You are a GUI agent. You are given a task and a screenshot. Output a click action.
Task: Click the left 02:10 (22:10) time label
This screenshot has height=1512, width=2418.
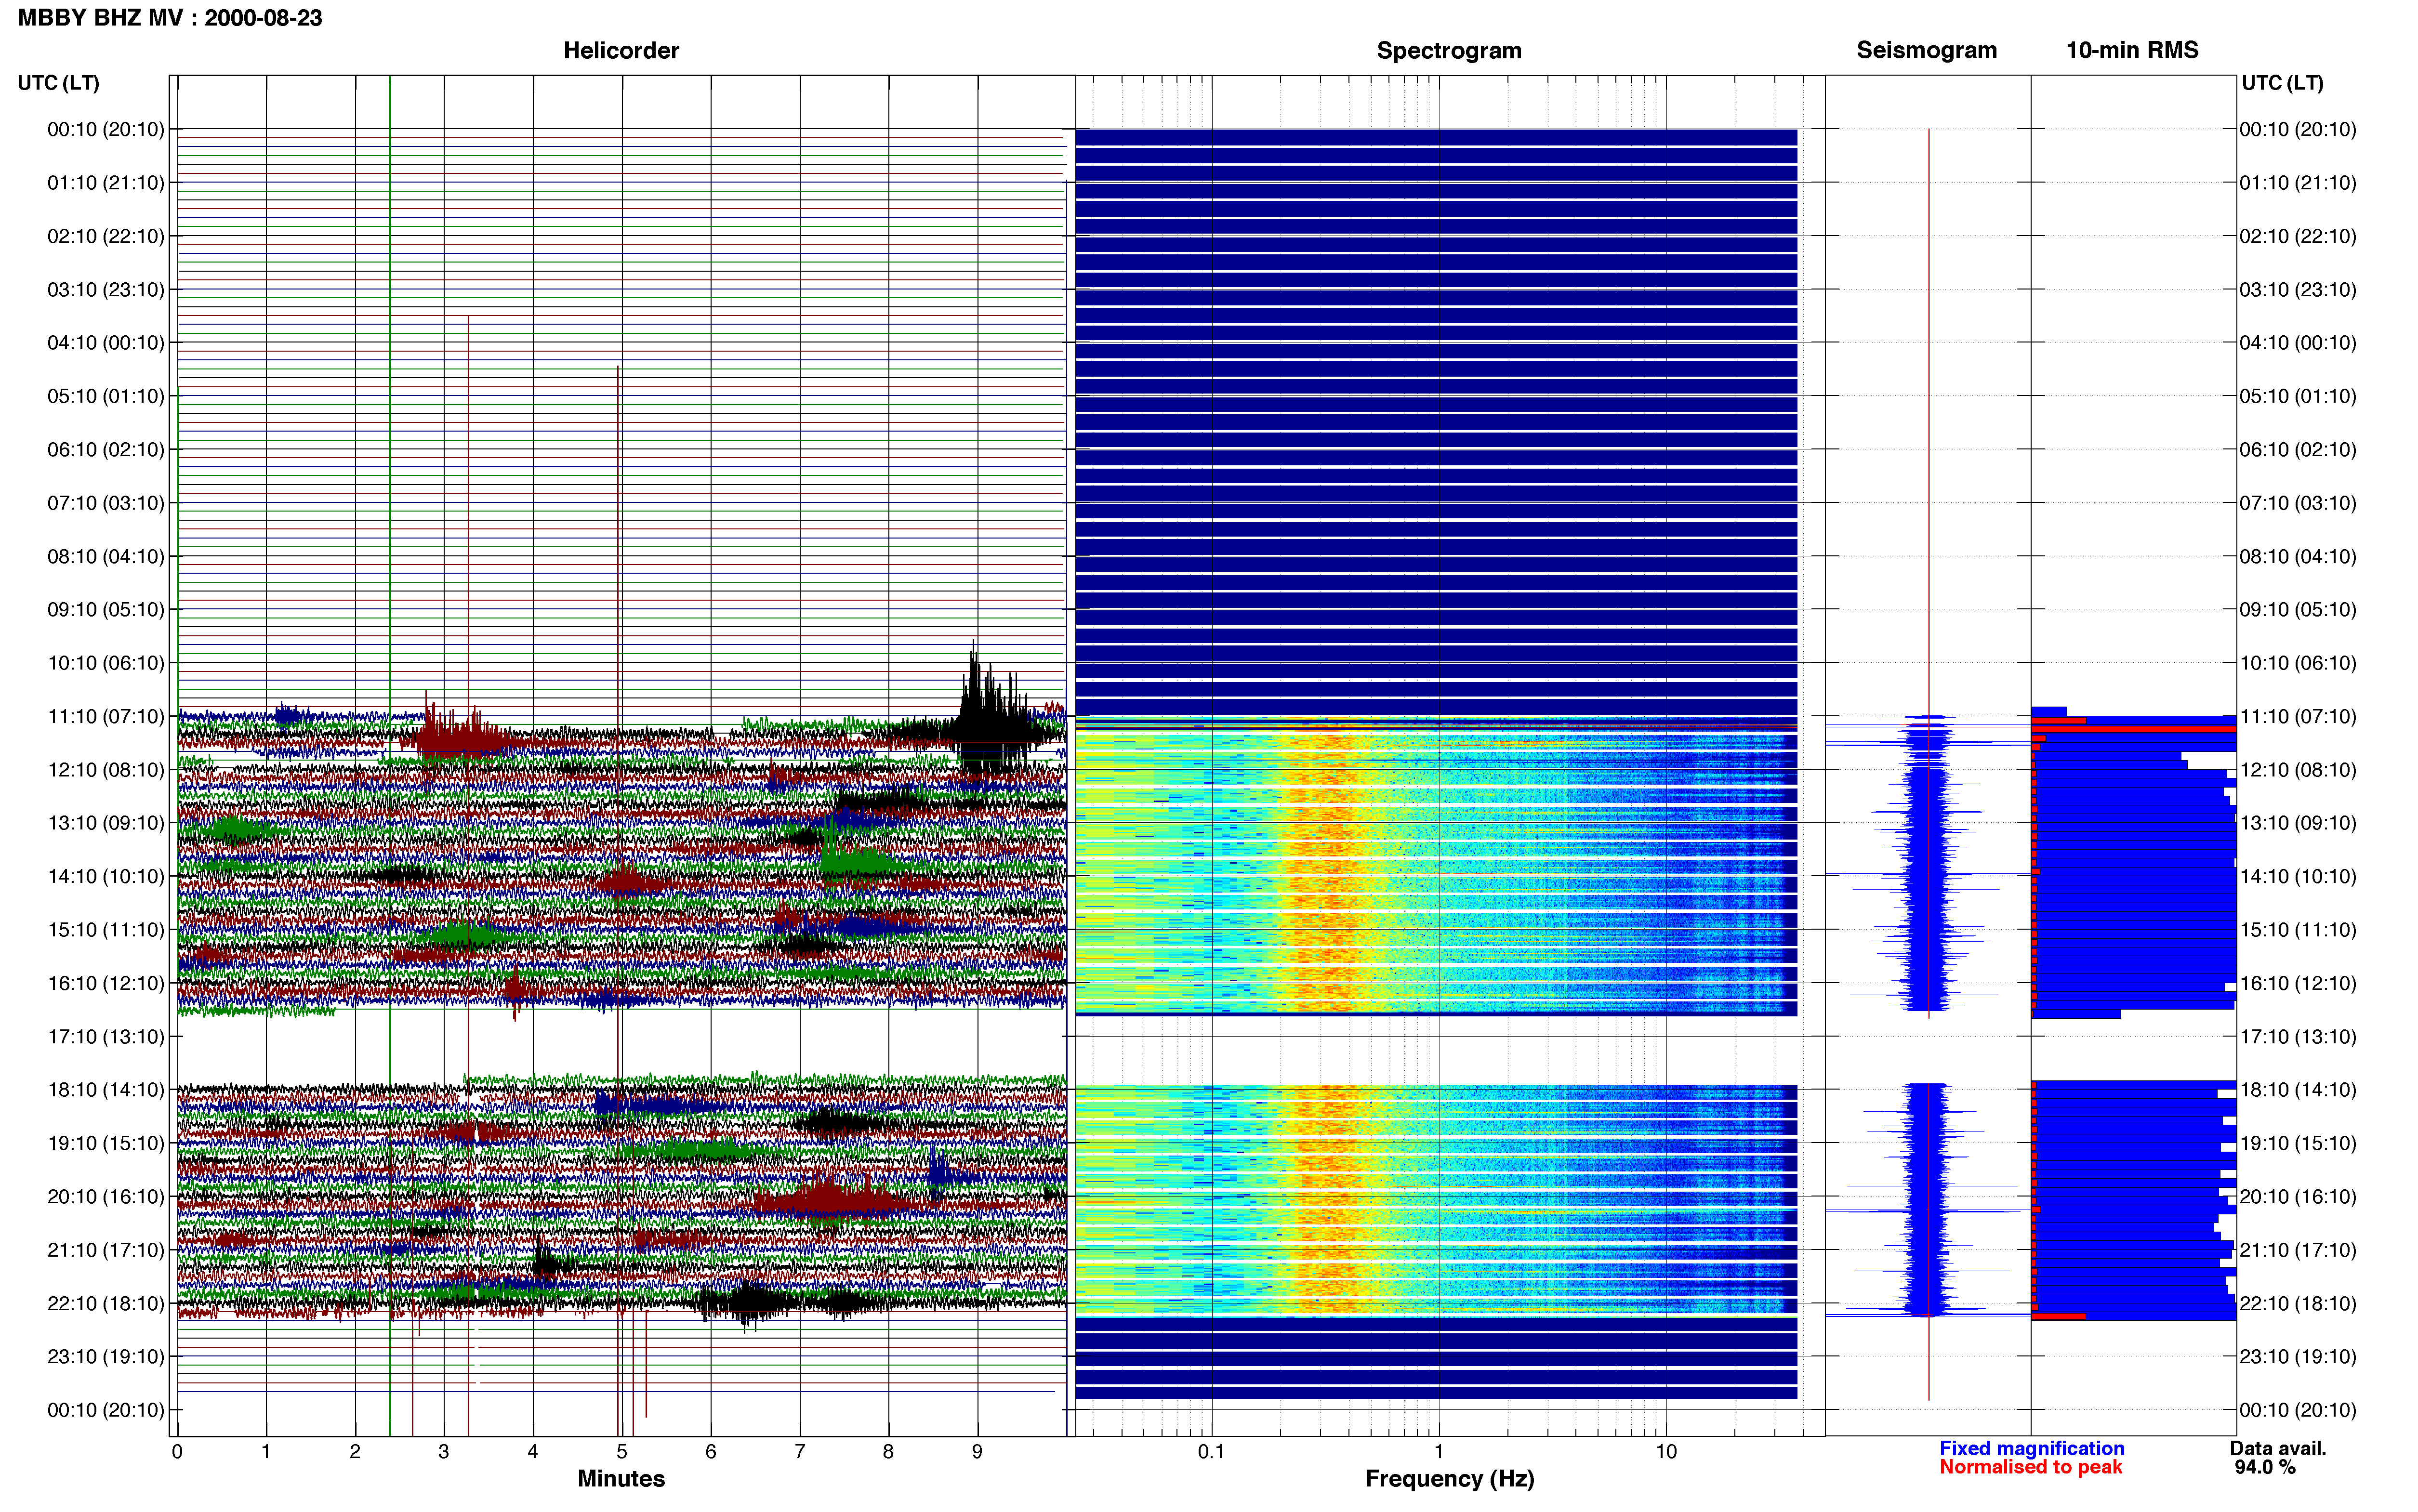click(x=106, y=236)
